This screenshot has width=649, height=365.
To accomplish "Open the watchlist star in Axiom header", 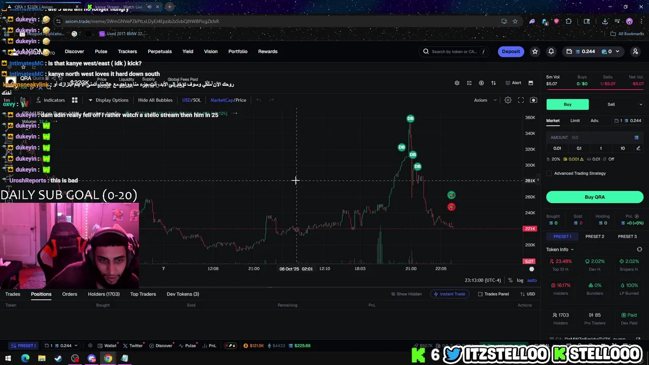I will click(535, 51).
